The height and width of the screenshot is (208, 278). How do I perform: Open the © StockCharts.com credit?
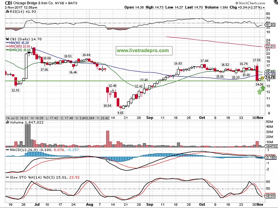pyautogui.click(x=250, y=3)
